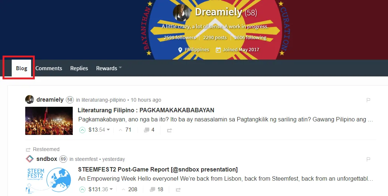
Task: Flag the sndbox post
Action: [x=368, y=159]
